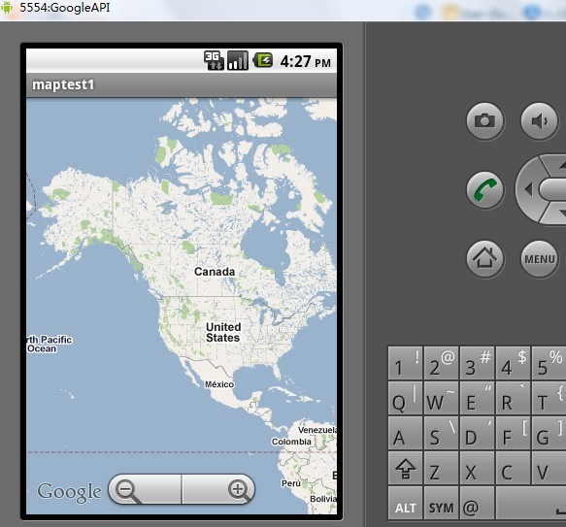
Task: Click keyboard key G
Action: [549, 433]
